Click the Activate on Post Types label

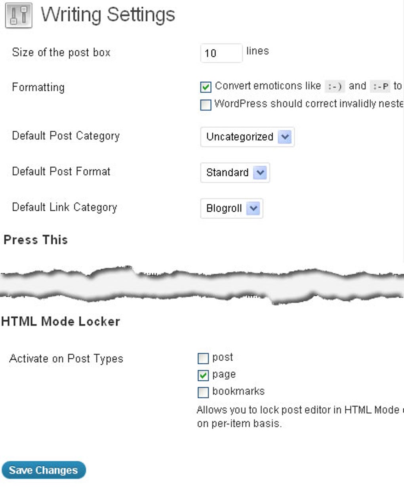pyautogui.click(x=66, y=359)
